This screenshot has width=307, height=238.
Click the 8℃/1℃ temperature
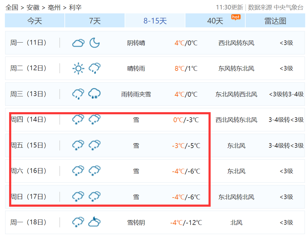[x=186, y=68]
